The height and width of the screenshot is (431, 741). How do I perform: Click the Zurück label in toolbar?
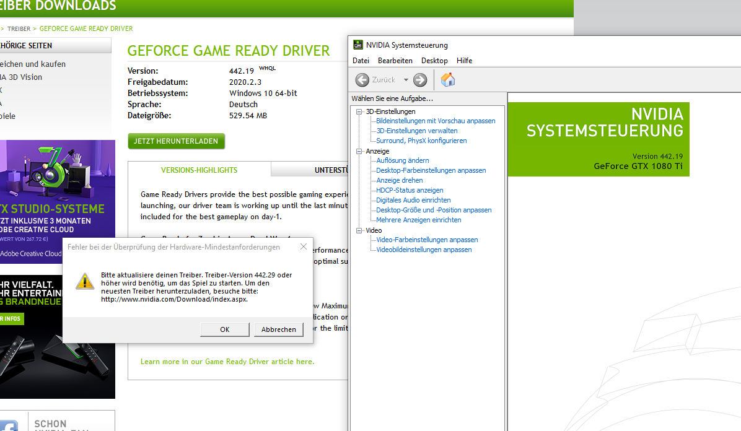click(x=384, y=80)
